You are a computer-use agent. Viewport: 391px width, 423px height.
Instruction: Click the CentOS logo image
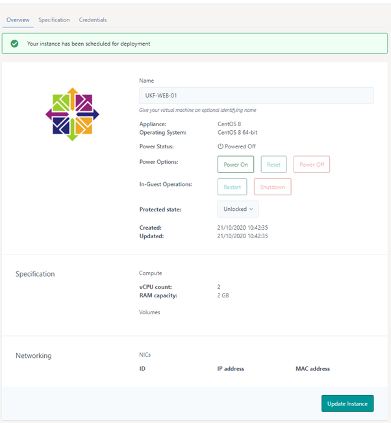(72, 115)
